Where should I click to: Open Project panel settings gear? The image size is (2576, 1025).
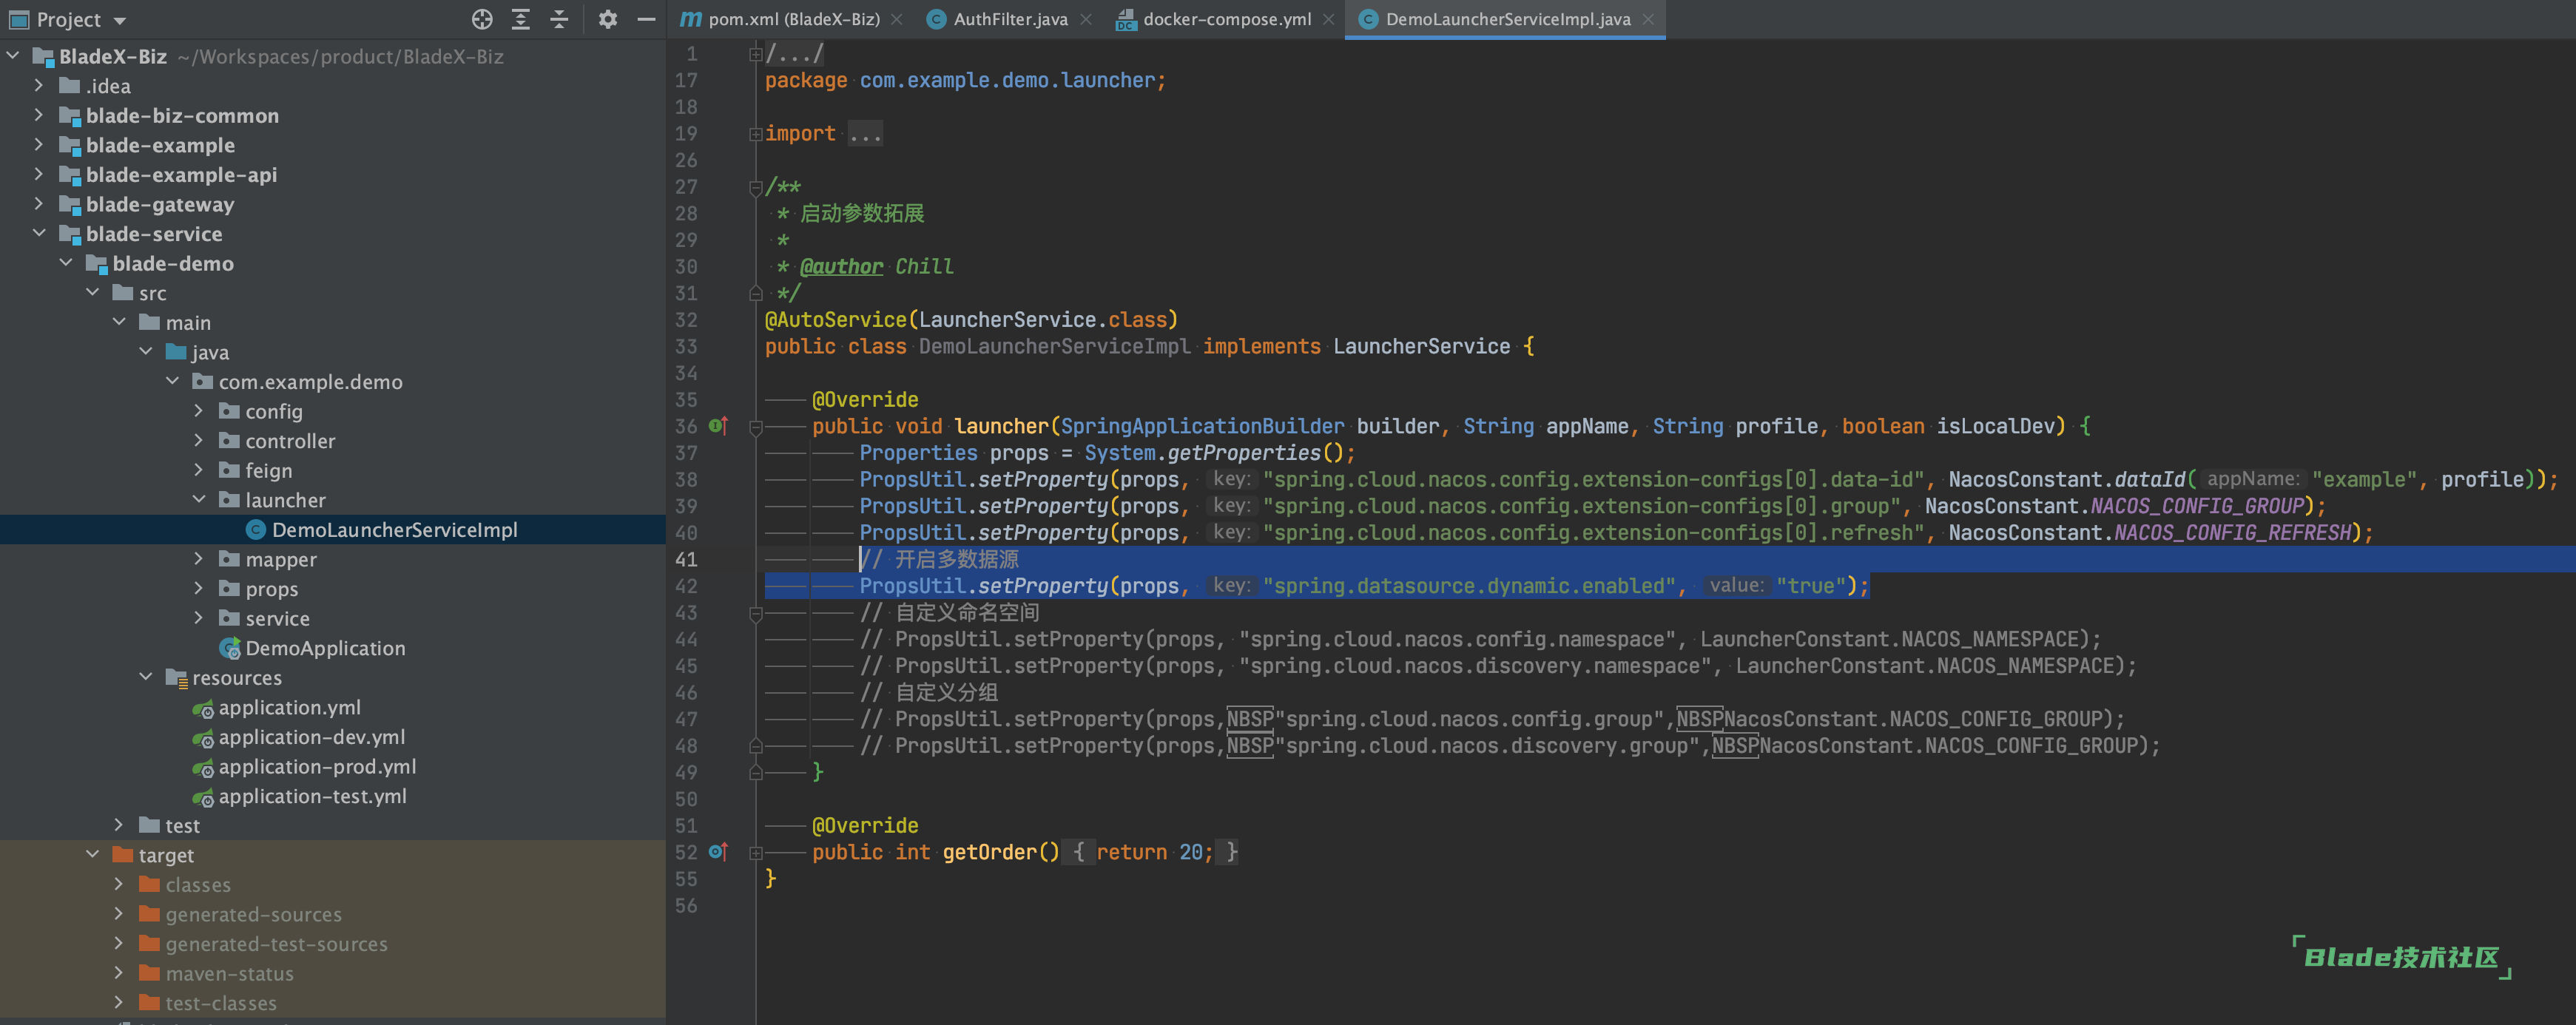coord(607,19)
